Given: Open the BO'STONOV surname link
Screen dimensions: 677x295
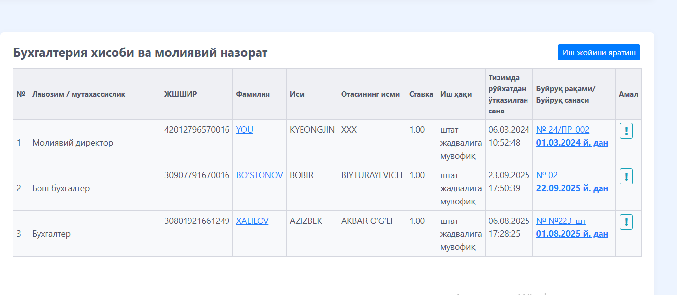Looking at the screenshot, I should 260,175.
